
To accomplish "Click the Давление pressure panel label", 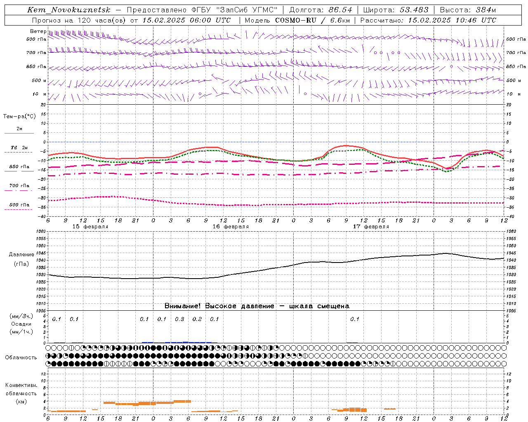I will [x=21, y=255].
